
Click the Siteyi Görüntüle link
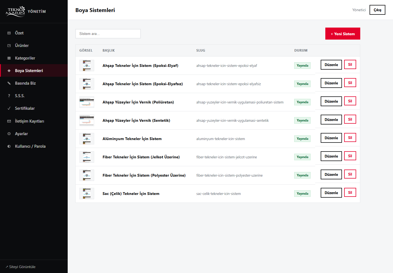click(20, 267)
